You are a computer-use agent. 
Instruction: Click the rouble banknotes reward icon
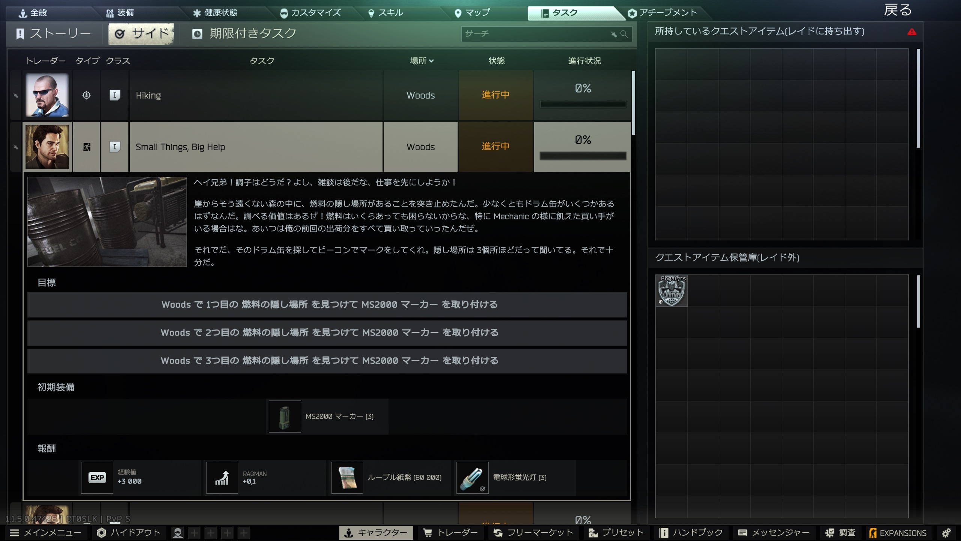(x=347, y=478)
